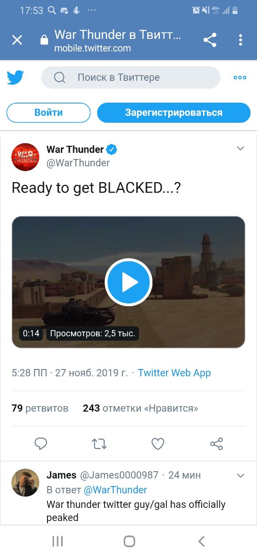The image size is (257, 559).
Task: Open the War Thunder profile avatar
Action: point(25,157)
